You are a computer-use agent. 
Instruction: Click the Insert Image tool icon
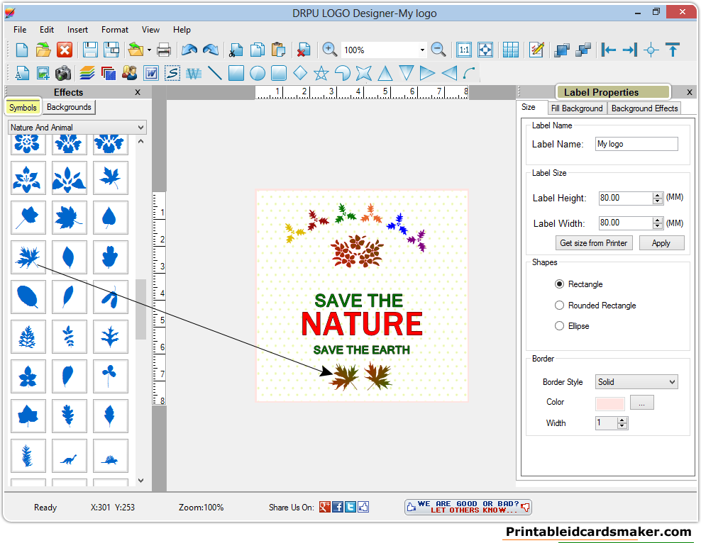(43, 73)
